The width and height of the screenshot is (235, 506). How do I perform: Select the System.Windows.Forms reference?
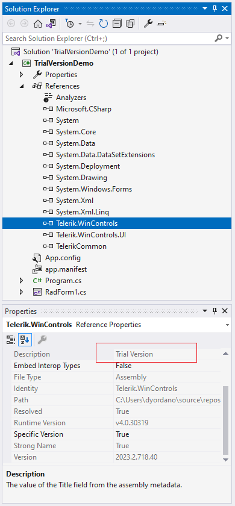pos(94,189)
